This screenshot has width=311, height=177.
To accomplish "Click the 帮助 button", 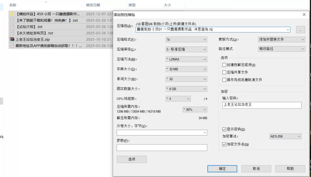I will 290,169.
